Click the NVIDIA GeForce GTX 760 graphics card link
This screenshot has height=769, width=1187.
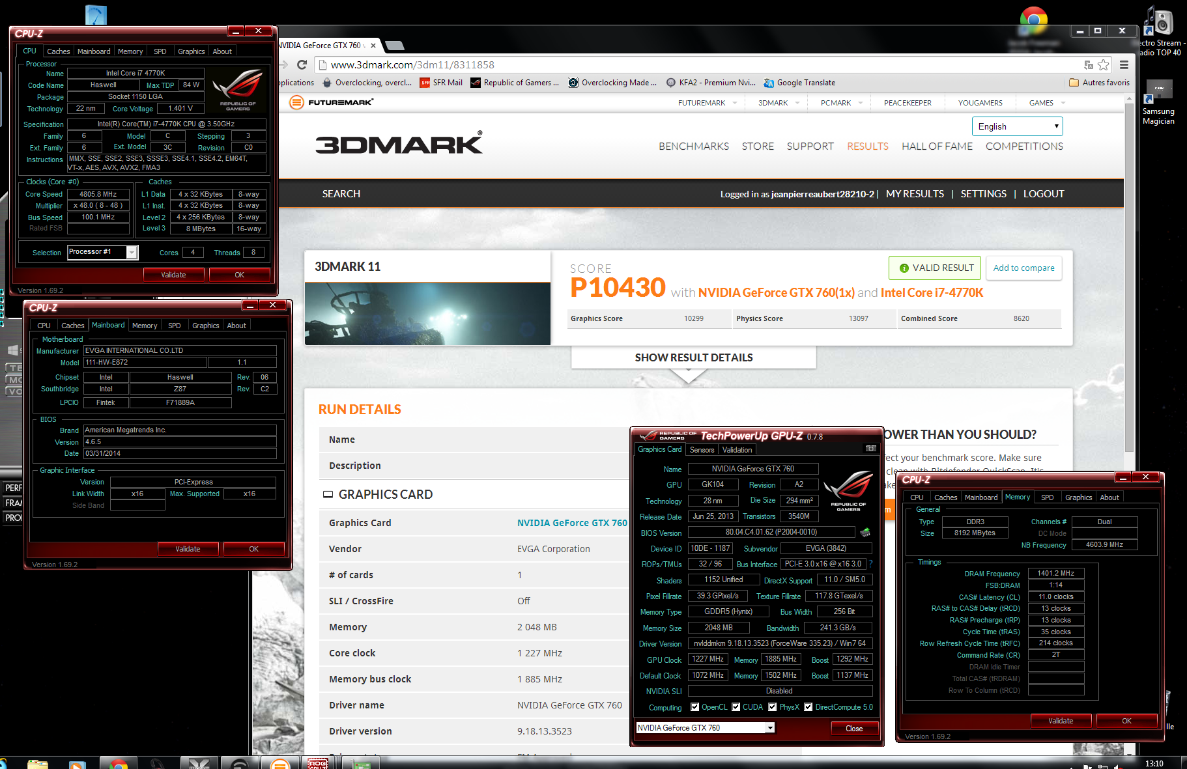(x=572, y=522)
